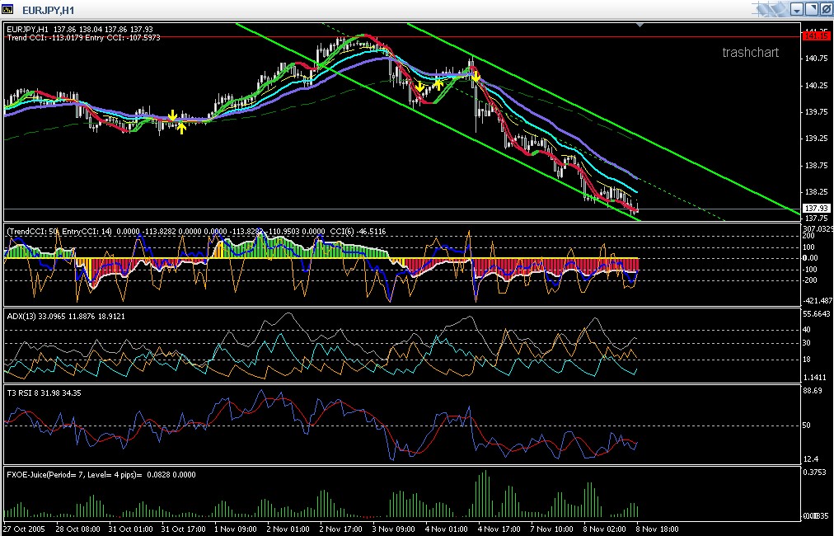Viewport: 834px width, 536px height.
Task: Select the yellow down arrow near 31 Oct 17:00
Action: [172, 116]
